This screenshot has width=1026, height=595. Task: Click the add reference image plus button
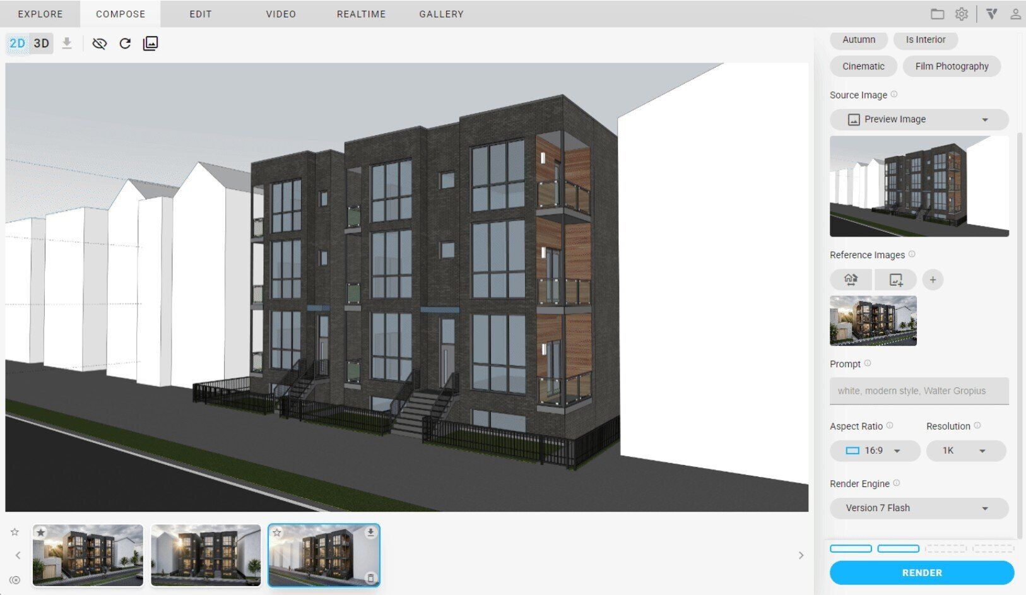[933, 280]
